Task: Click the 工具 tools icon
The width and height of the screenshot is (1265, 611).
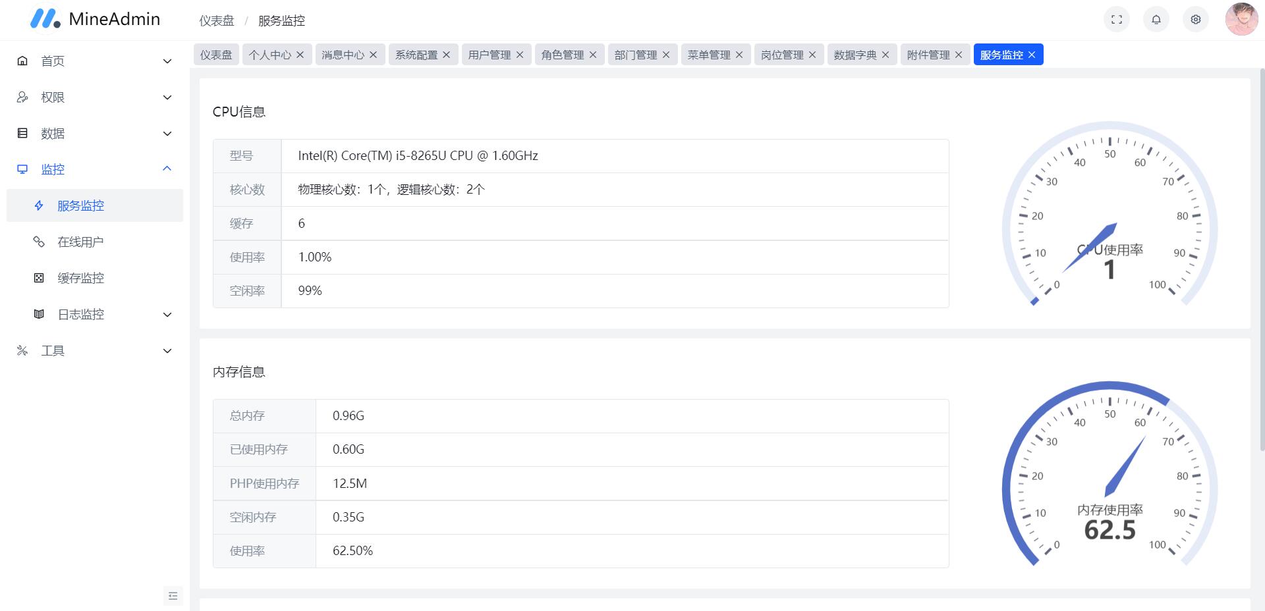Action: click(22, 350)
